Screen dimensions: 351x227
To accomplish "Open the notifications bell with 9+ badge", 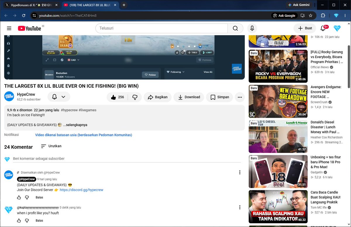I will coord(323,28).
